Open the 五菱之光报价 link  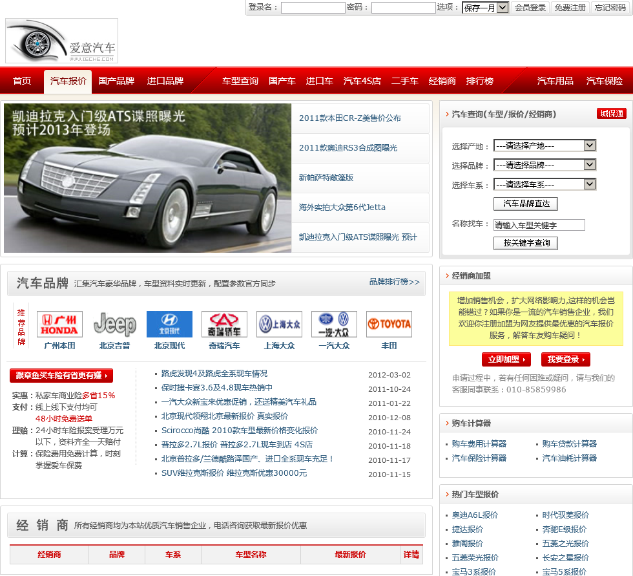565,543
